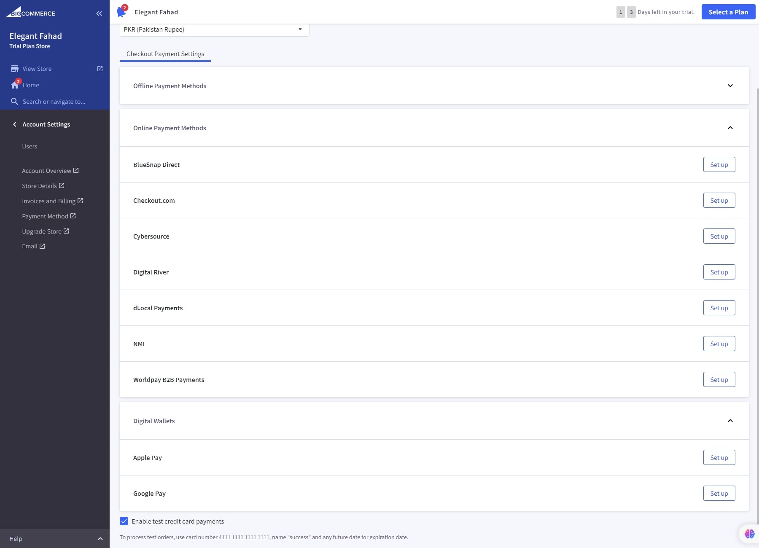Click the BigCommerce logo

pyautogui.click(x=30, y=13)
